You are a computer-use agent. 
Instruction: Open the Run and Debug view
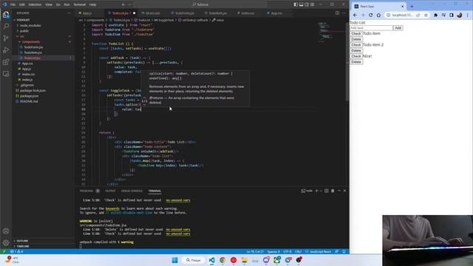[6, 50]
